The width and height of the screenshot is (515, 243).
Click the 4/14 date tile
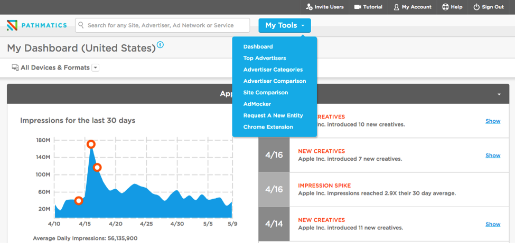click(x=274, y=224)
